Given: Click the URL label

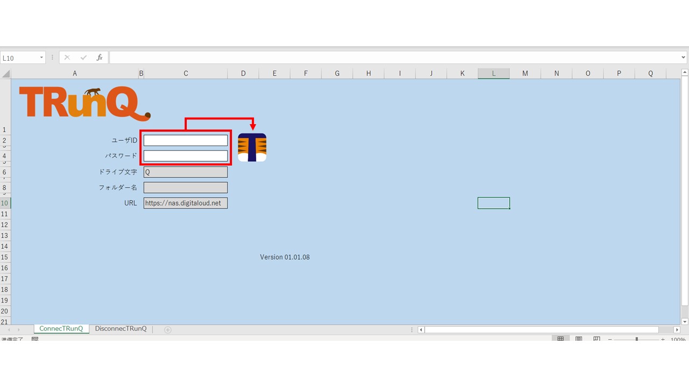Looking at the screenshot, I should pyautogui.click(x=130, y=203).
